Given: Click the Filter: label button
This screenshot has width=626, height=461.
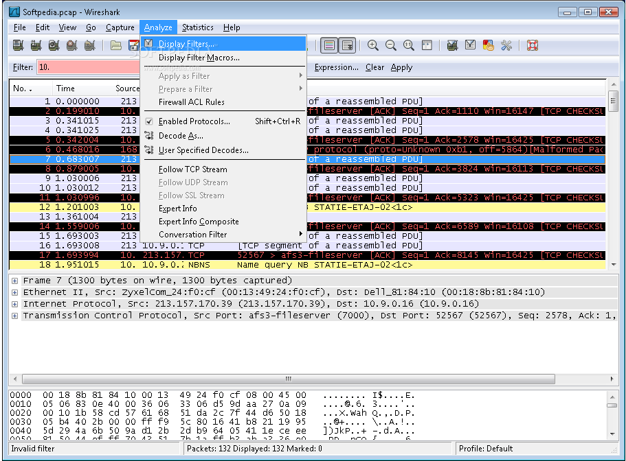Looking at the screenshot, I should 23,67.
